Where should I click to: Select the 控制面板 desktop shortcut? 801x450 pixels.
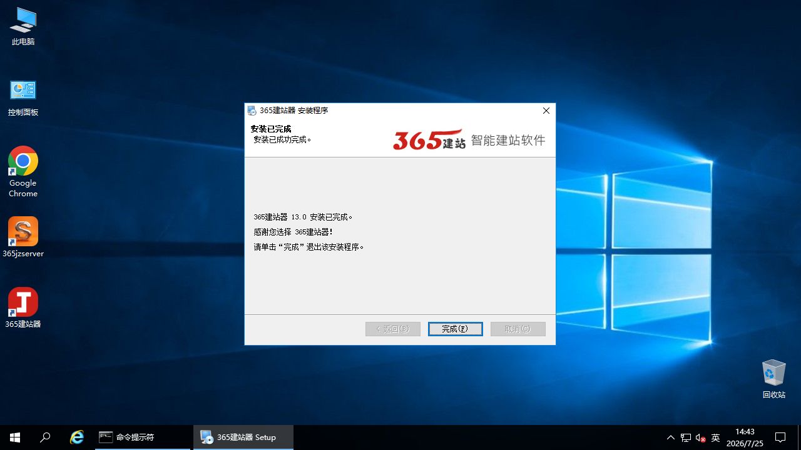tap(23, 97)
